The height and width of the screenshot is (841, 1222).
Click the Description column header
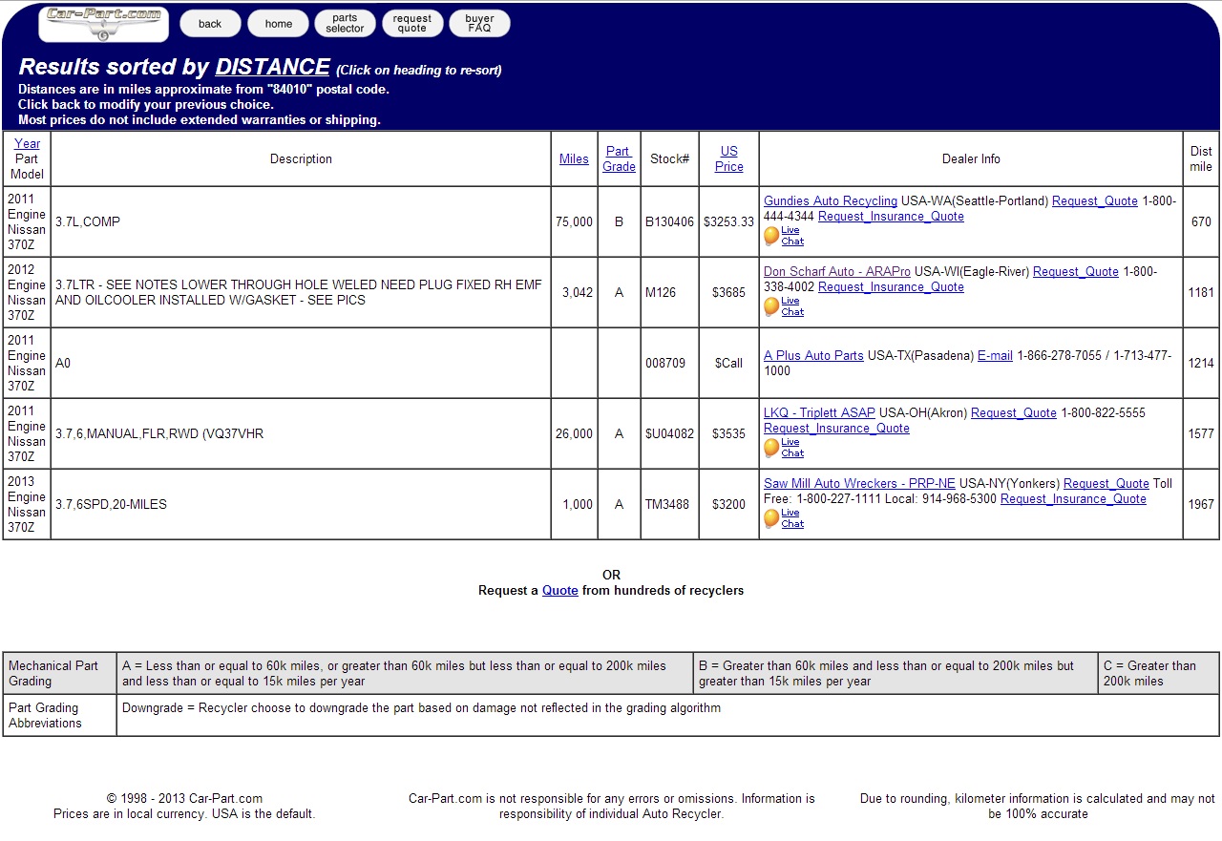(301, 159)
